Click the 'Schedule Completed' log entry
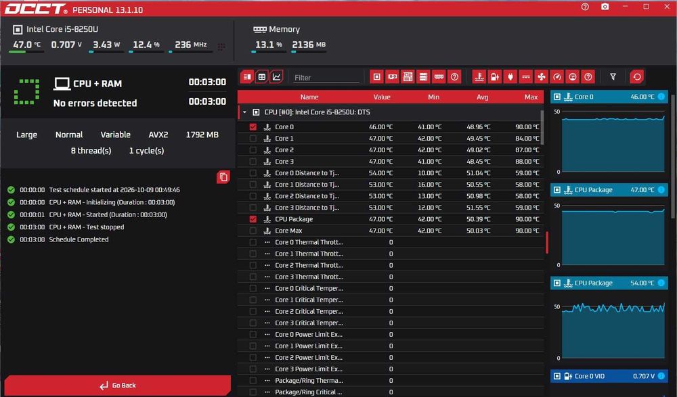 coord(79,239)
